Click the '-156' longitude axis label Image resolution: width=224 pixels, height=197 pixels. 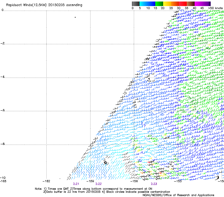point(134,181)
